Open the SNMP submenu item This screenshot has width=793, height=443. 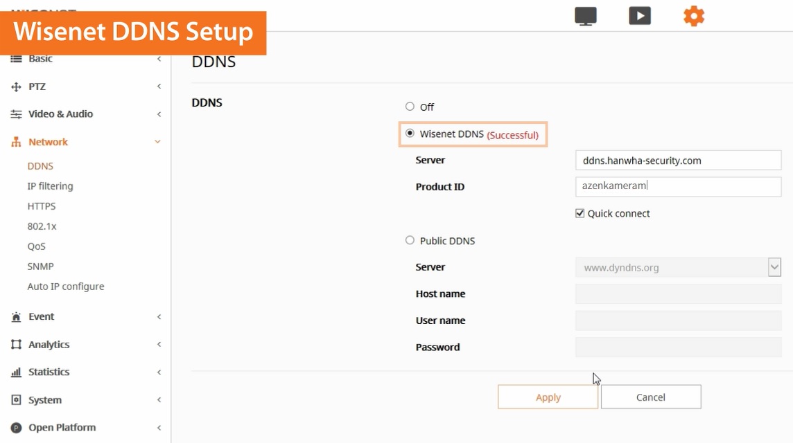tap(40, 266)
